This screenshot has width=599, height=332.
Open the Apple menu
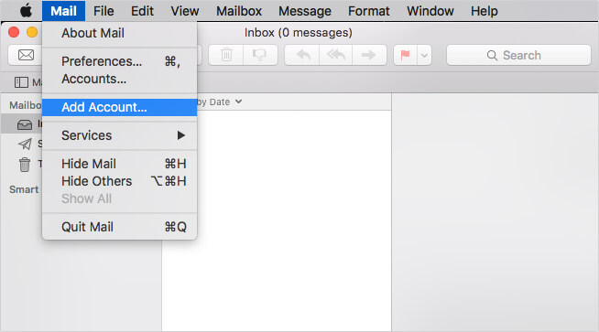tap(26, 11)
